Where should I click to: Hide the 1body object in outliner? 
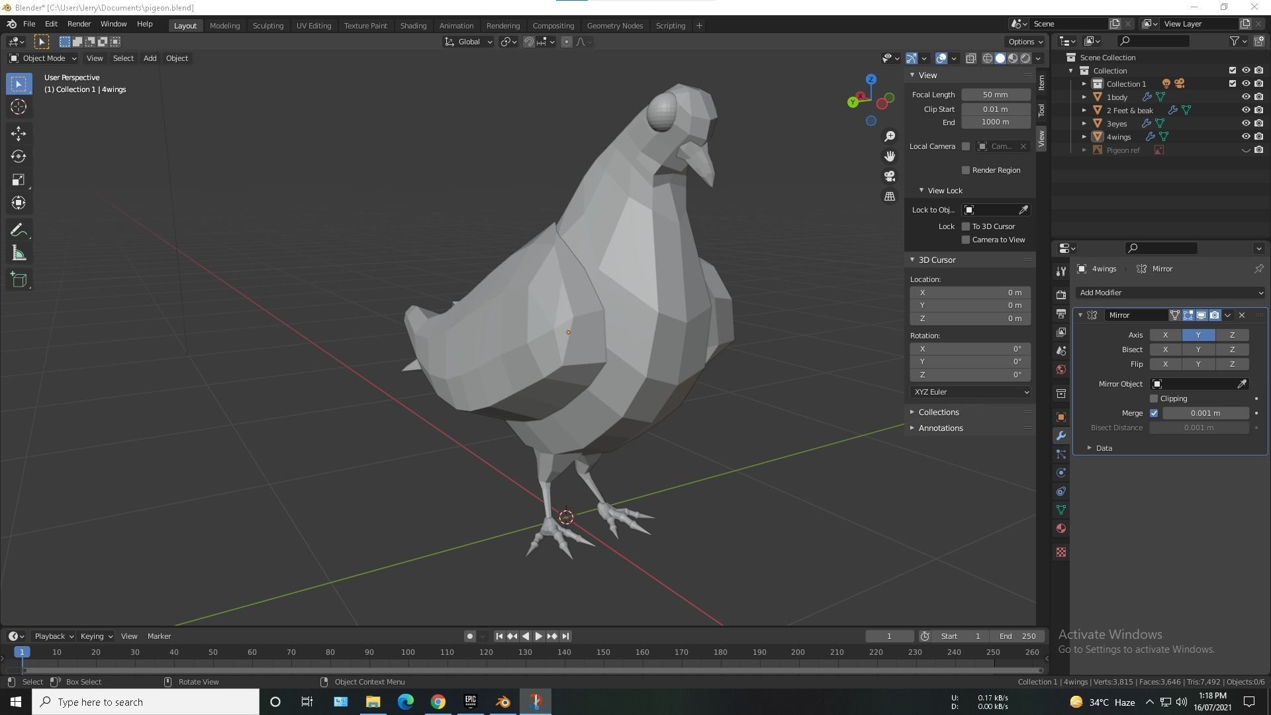pyautogui.click(x=1247, y=97)
